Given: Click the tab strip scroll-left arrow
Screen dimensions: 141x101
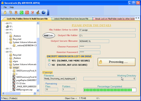Looking at the screenshot, I should click(x=136, y=18).
